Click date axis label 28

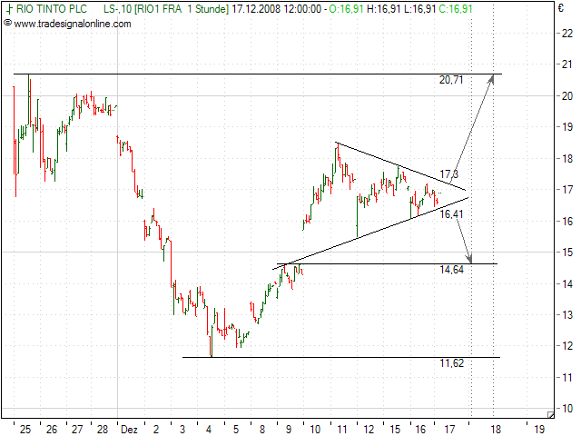pos(103,430)
